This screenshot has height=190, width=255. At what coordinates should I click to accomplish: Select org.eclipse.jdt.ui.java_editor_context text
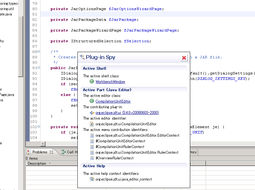[124, 179]
